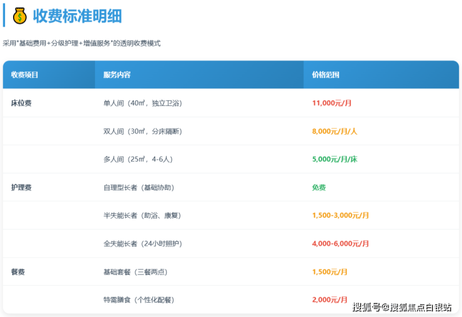Select the 服务内容 column header
The width and height of the screenshot is (462, 317).
pyautogui.click(x=117, y=75)
